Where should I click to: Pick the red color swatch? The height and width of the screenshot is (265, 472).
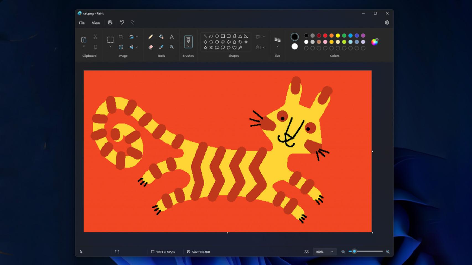point(325,36)
